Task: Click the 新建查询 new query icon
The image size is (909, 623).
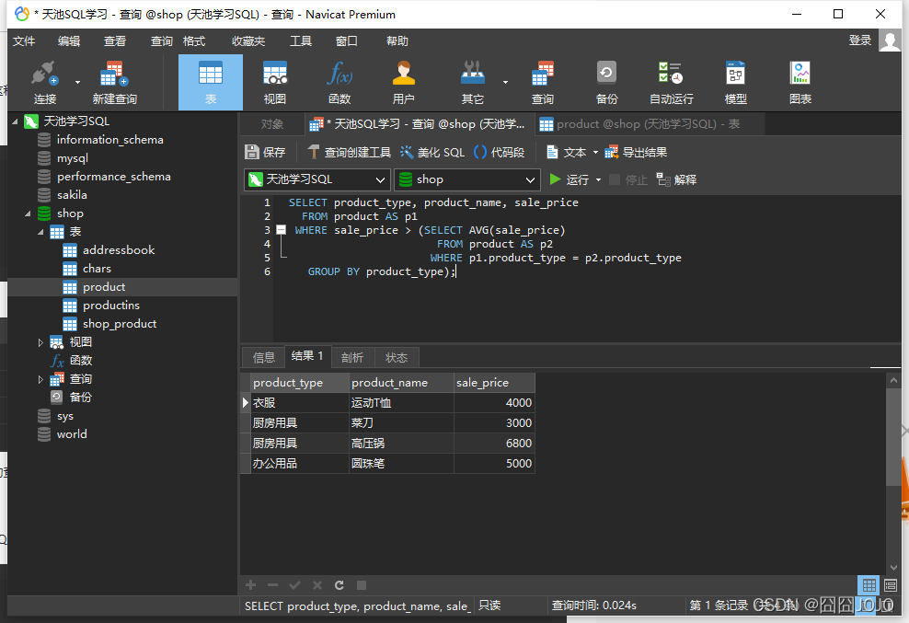Action: coord(114,83)
